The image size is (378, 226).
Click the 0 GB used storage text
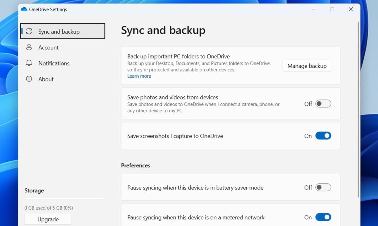coord(48,208)
